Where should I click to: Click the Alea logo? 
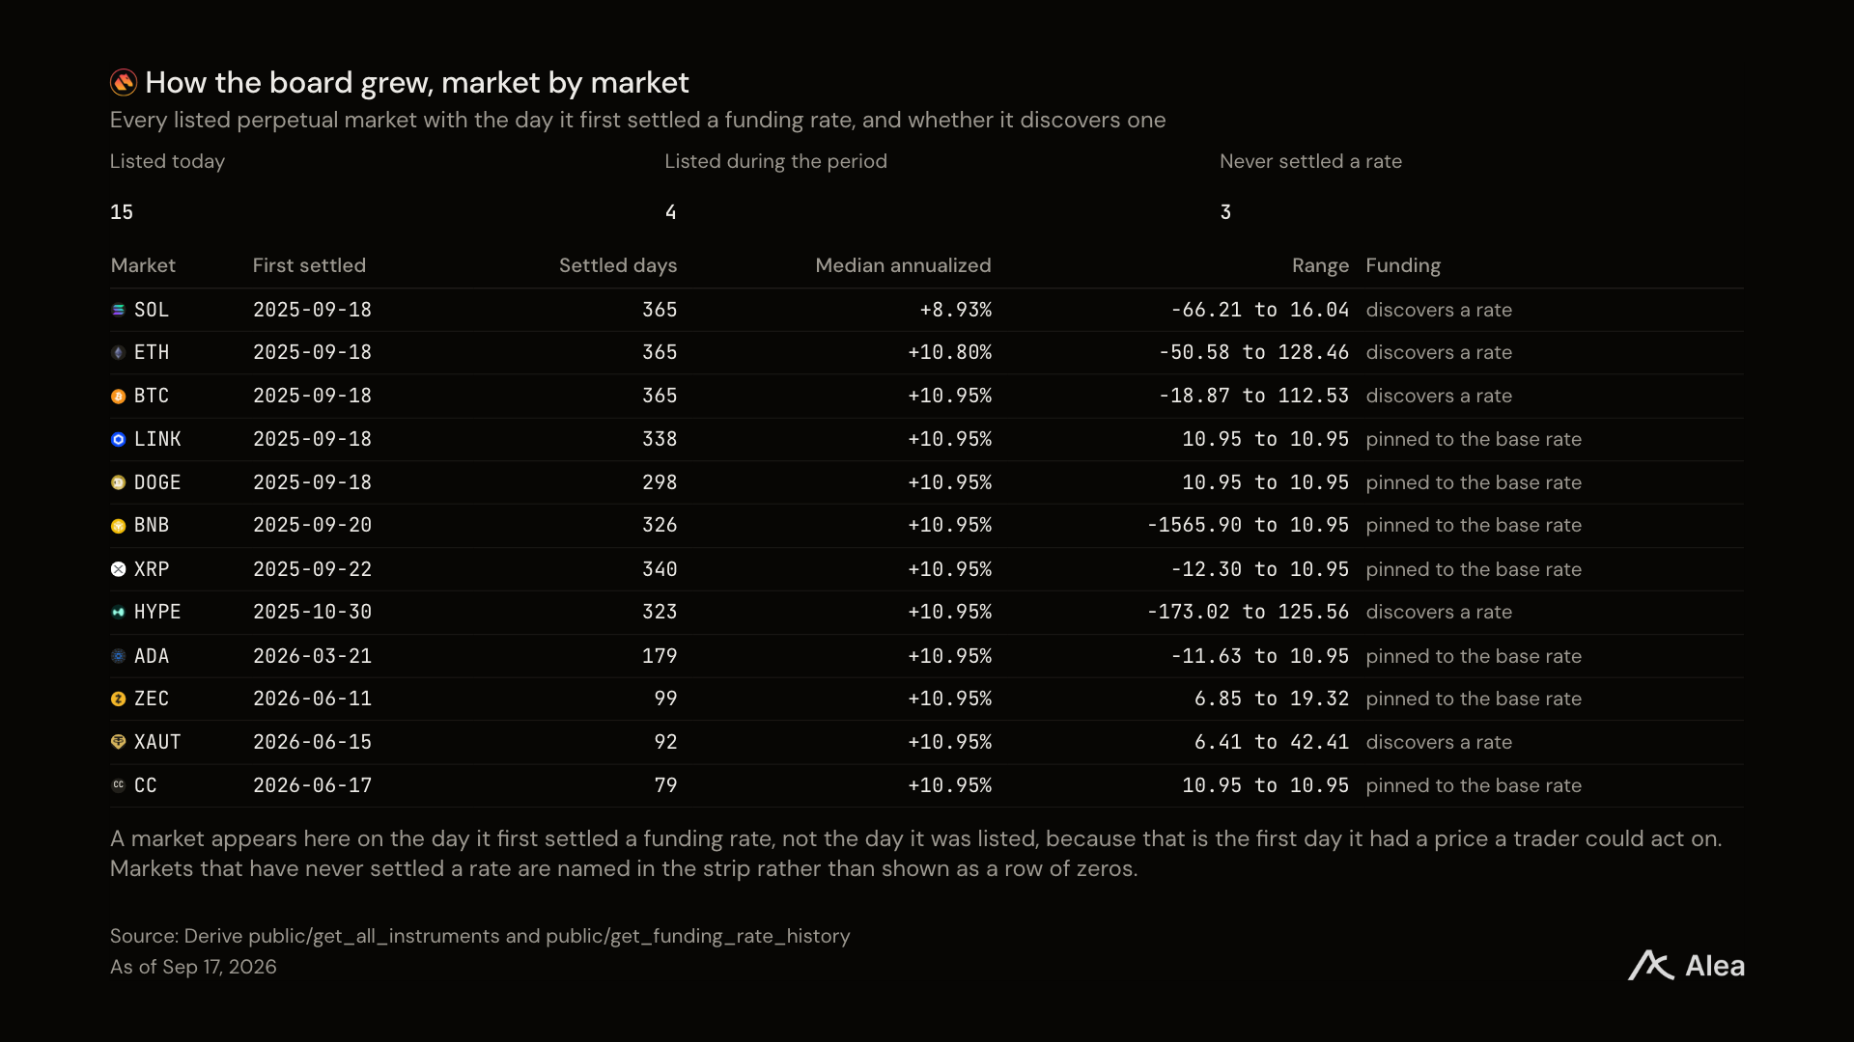tap(1686, 965)
